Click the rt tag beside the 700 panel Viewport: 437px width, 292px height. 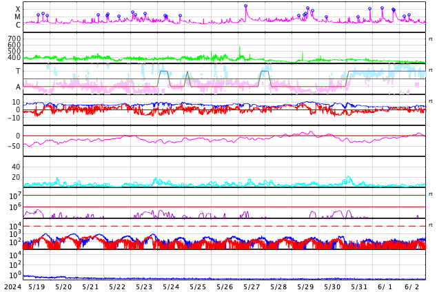[430, 39]
